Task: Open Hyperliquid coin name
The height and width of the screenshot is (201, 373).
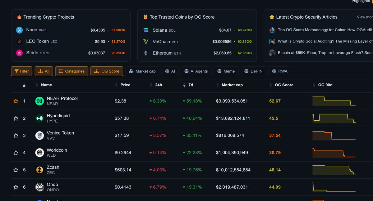Action: point(58,116)
